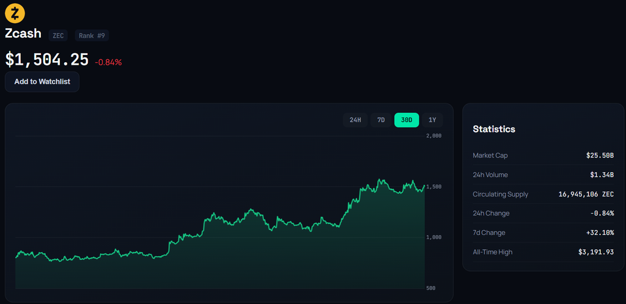Viewport: 626px width, 304px height.
Task: Click the Rank #9 badge
Action: point(92,35)
